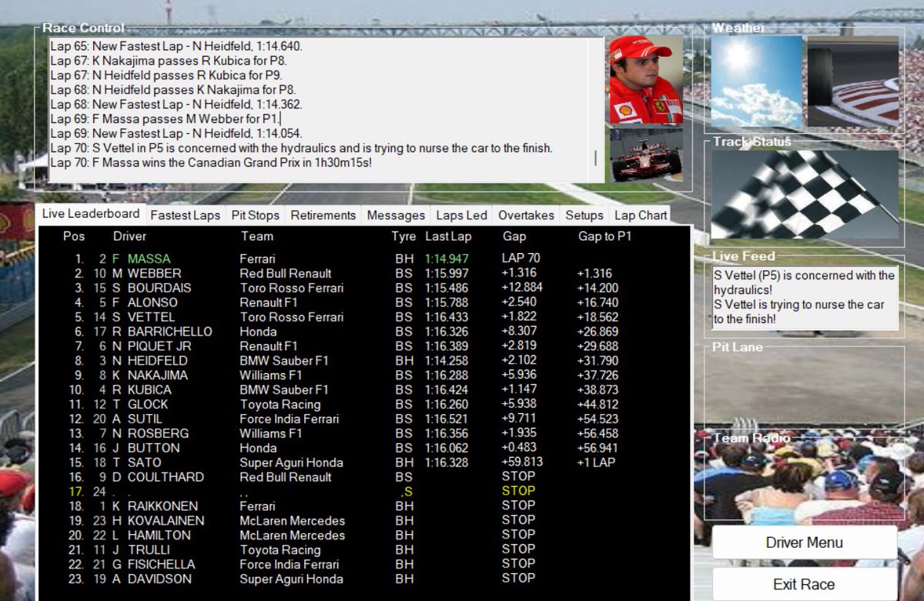This screenshot has width=924, height=601.
Task: Click the chequered flag track status image
Action: 805,194
